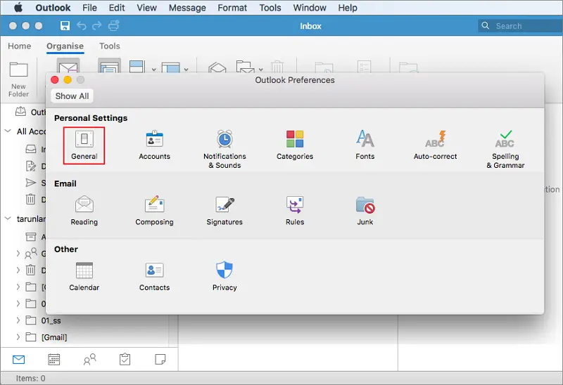
Task: Open the Home ribbon tab
Action: click(20, 46)
